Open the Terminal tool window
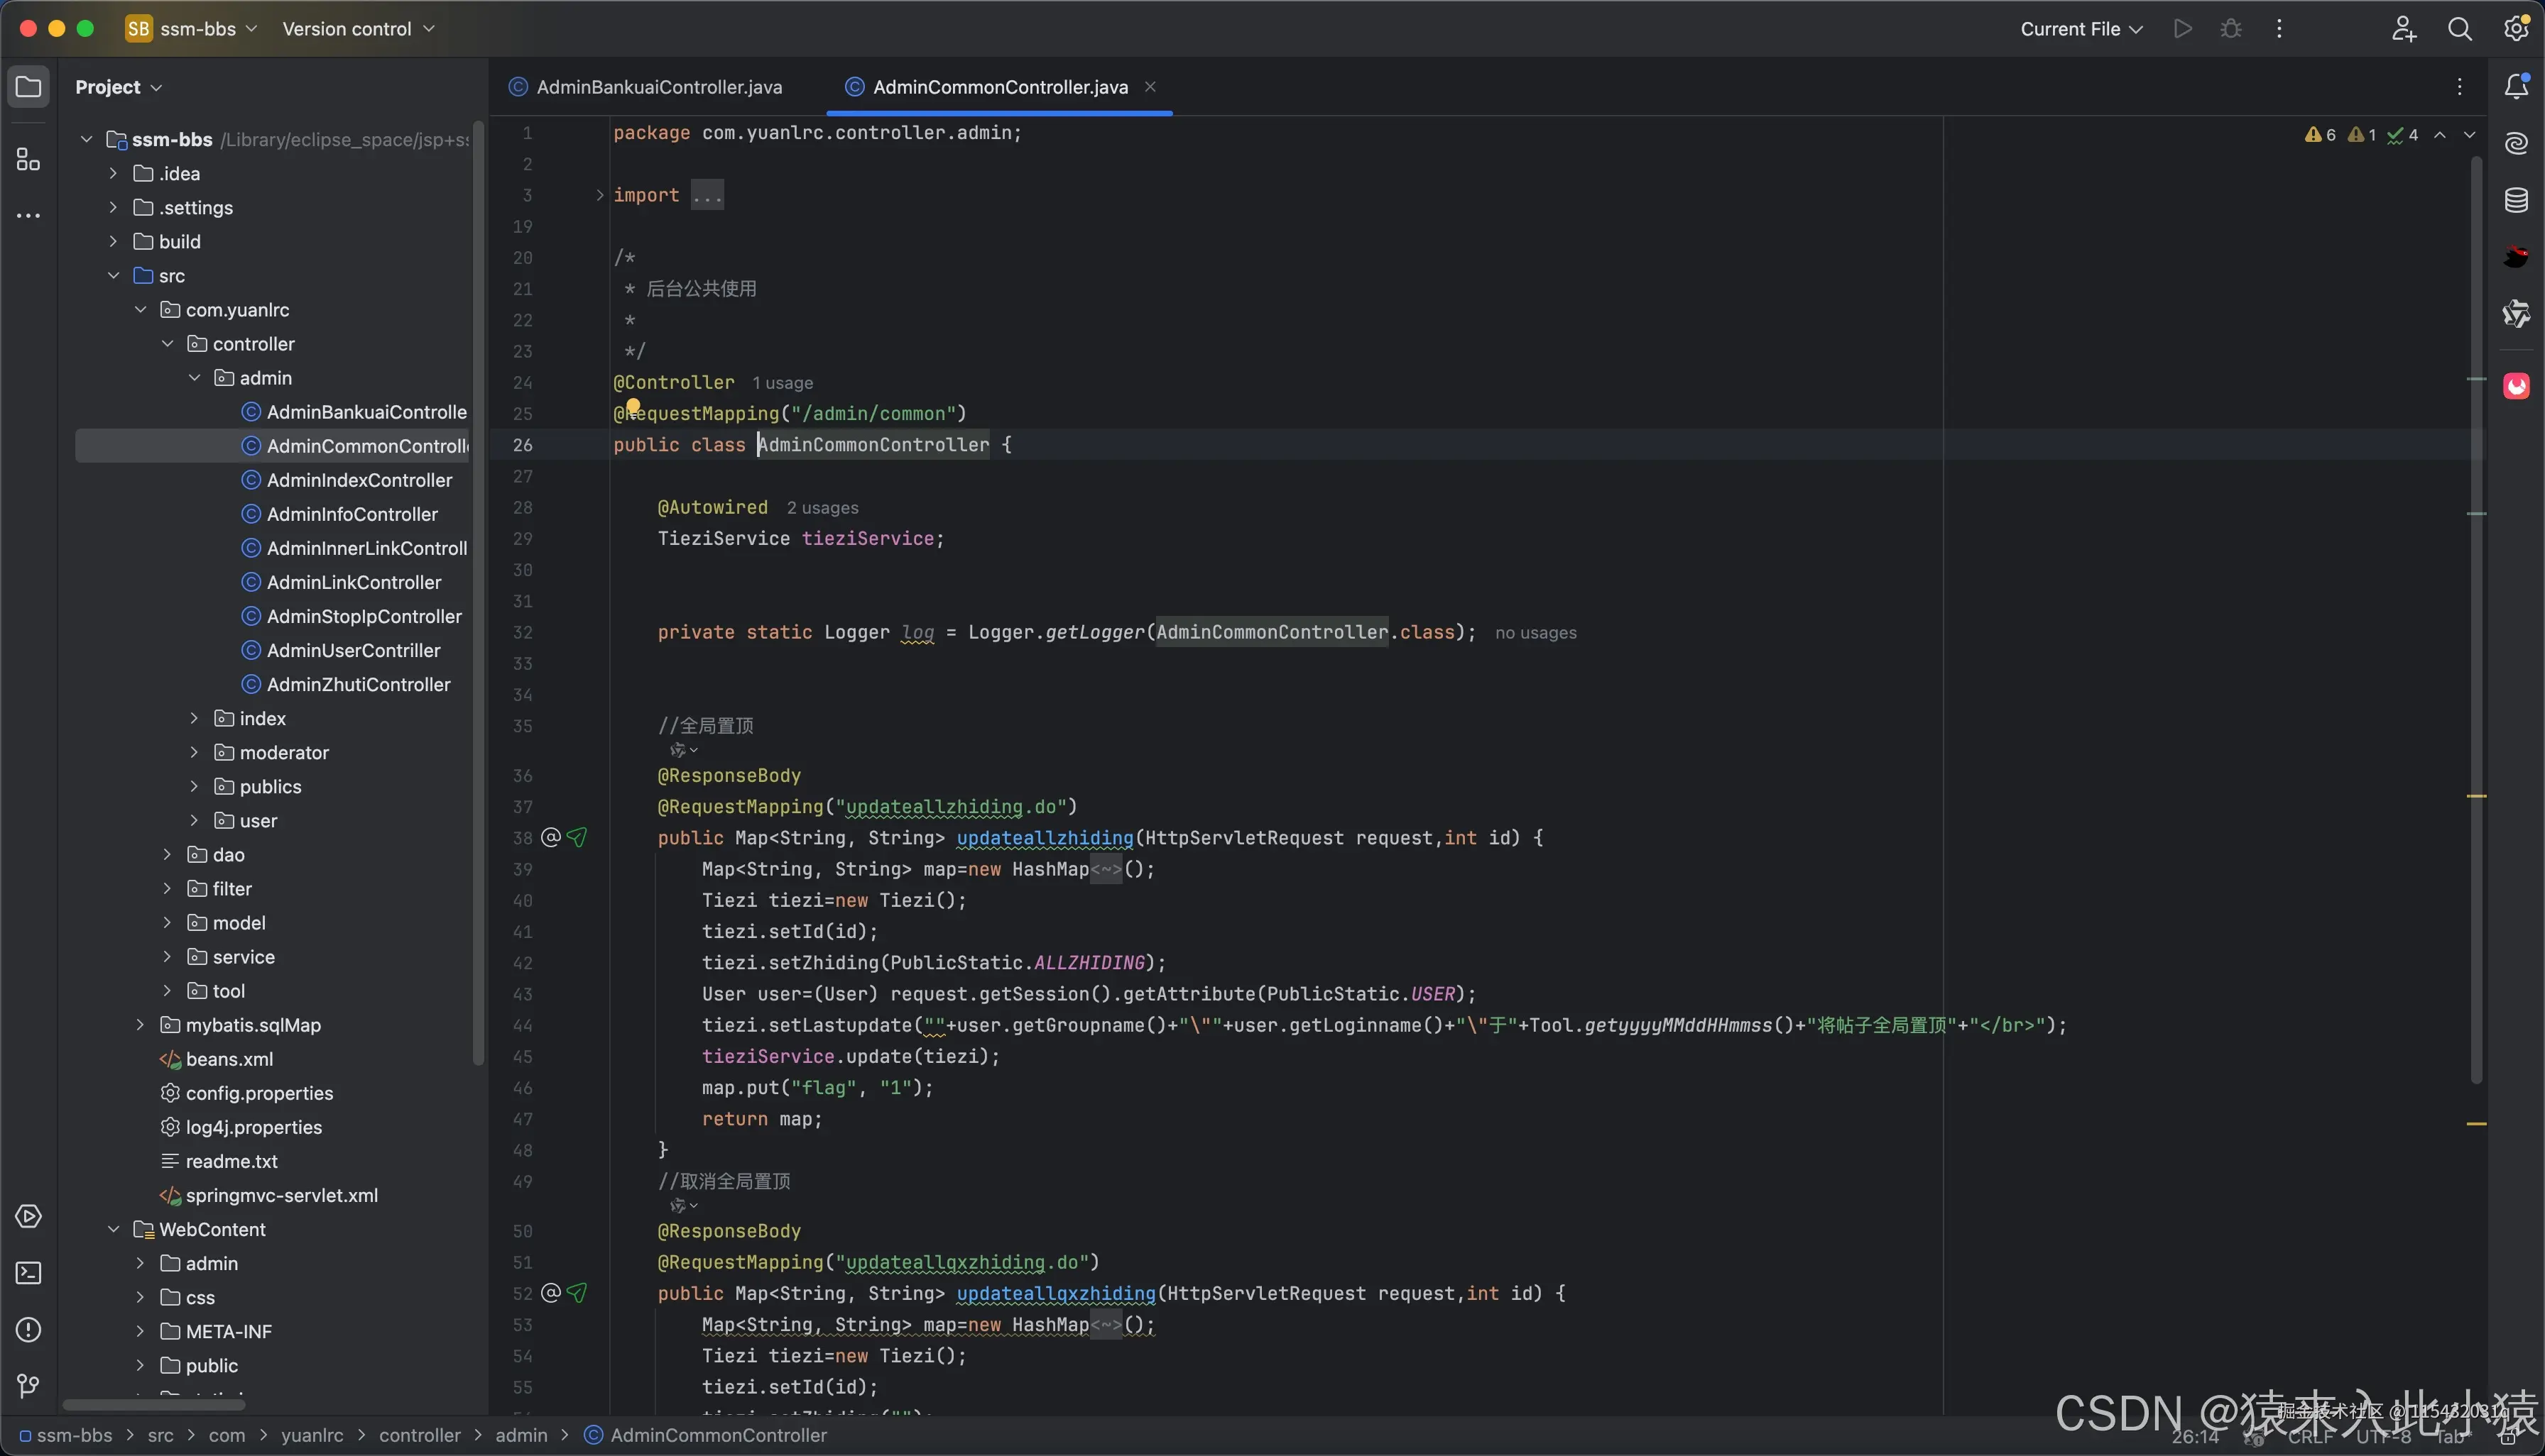 28,1273
